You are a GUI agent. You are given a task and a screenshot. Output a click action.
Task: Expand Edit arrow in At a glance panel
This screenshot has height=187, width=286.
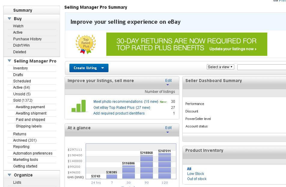(168, 132)
